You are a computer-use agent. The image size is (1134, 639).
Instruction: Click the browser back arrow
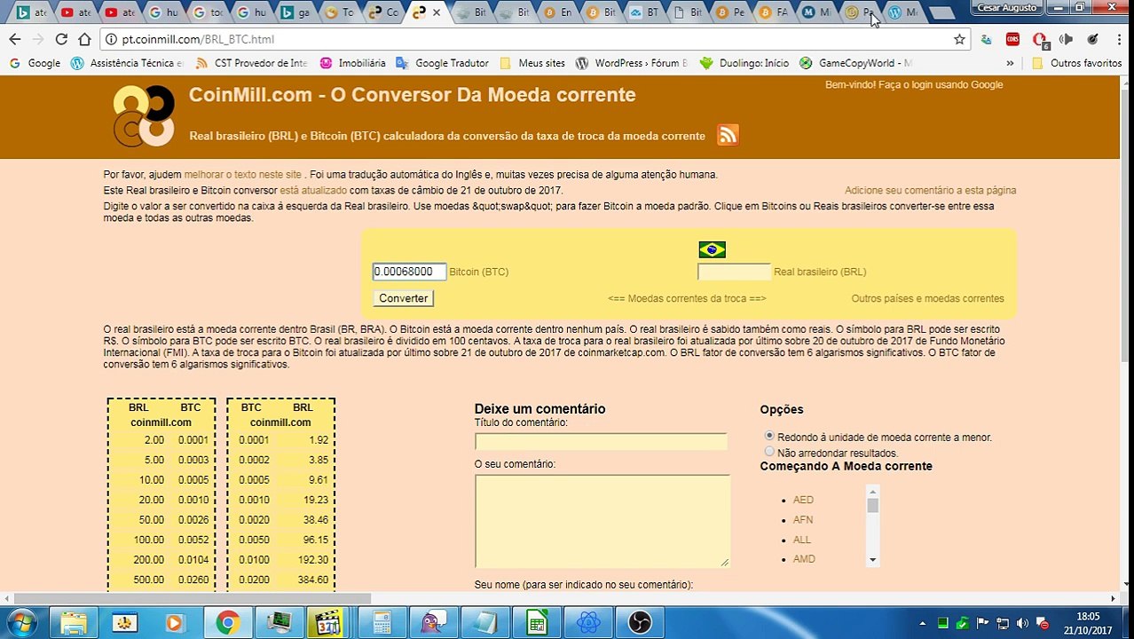point(14,39)
